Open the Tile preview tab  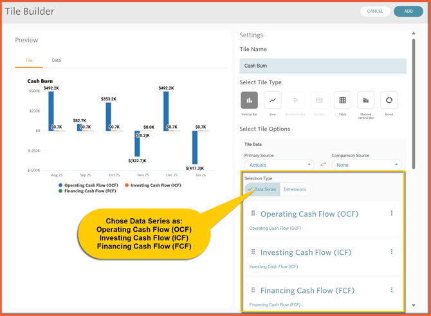(29, 60)
